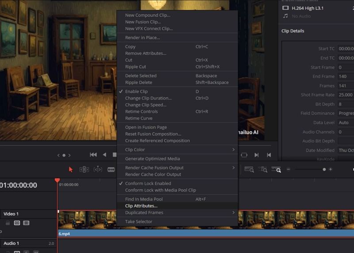
Task: Open the Field Dominance dropdown
Action: (346, 113)
